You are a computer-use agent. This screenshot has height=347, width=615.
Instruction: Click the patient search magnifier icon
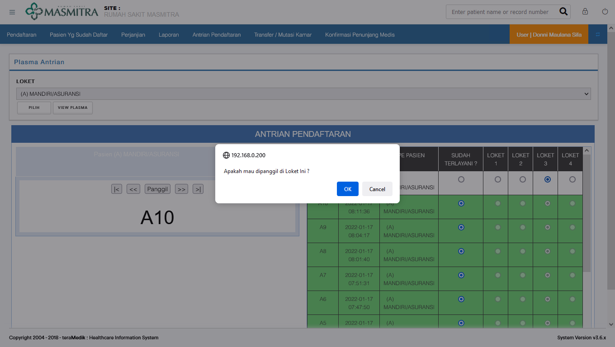(x=563, y=12)
